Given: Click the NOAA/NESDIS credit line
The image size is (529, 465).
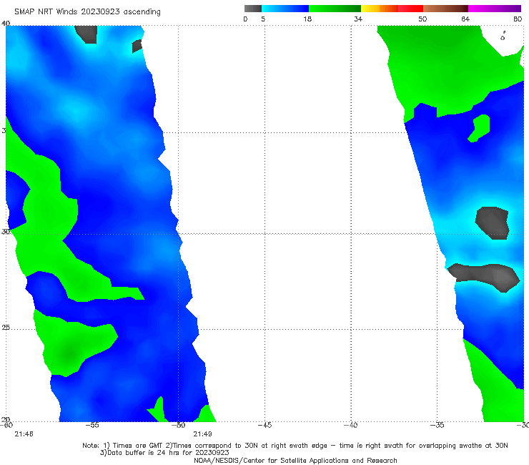Looking at the screenshot, I should [295, 461].
